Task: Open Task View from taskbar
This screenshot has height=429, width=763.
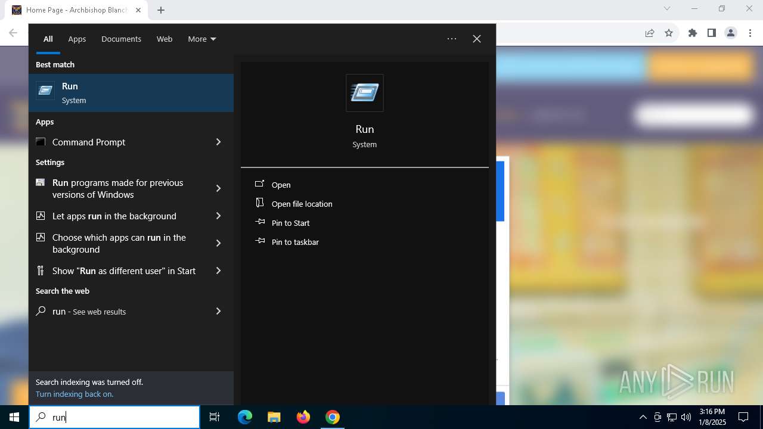Action: pos(215,417)
